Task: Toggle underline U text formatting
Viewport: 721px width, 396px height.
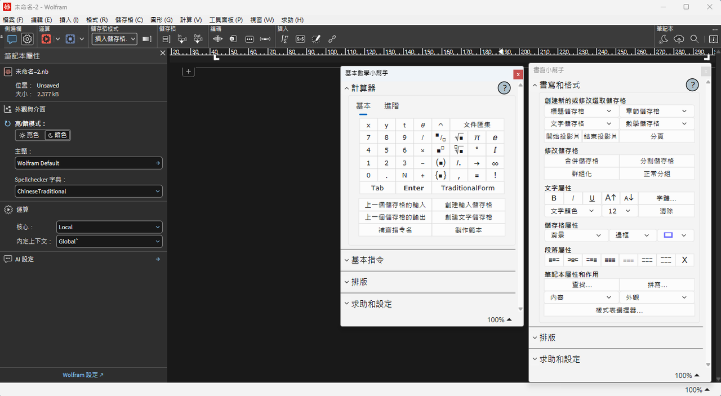Action: click(x=592, y=198)
